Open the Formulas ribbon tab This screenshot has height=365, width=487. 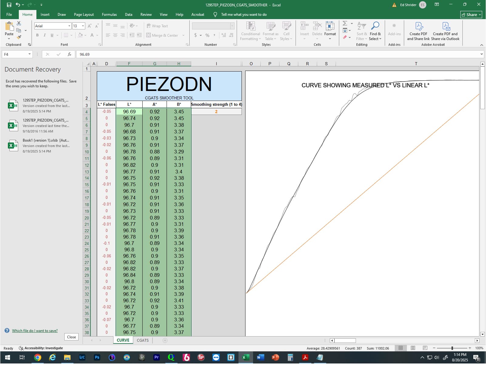point(110,15)
